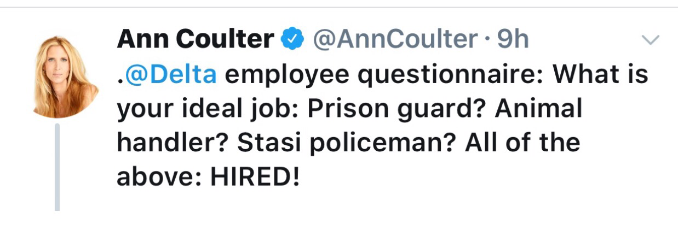The image size is (678, 230).
Task: Click the dot separator before the timestamp
Action: (485, 40)
